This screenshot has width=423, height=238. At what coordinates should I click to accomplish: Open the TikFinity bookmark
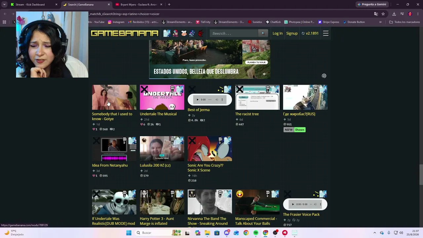point(203,22)
